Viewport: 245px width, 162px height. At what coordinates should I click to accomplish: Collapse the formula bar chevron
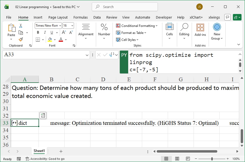tap(240, 54)
